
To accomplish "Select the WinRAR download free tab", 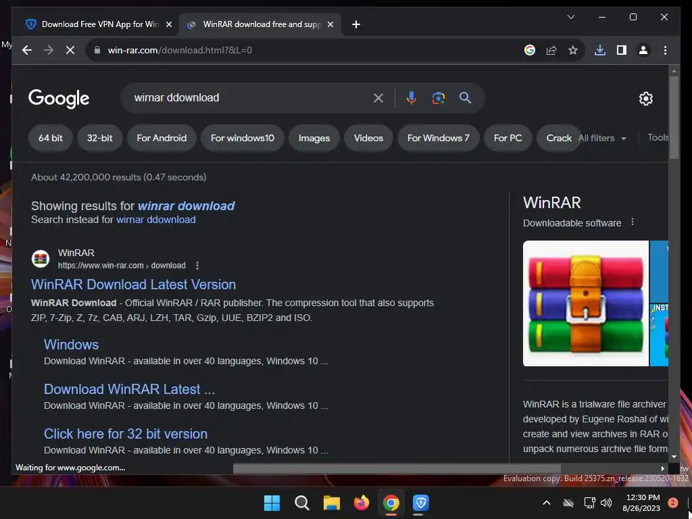I will (x=262, y=24).
